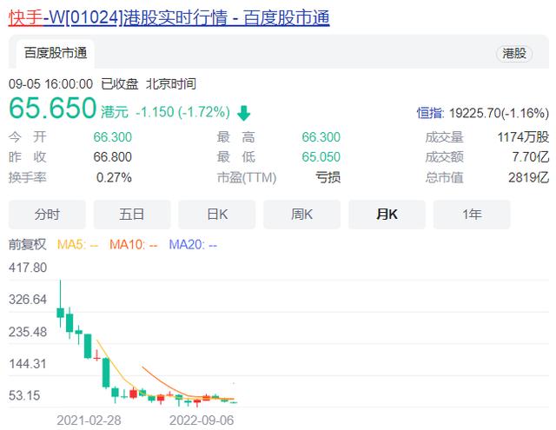The width and height of the screenshot is (556, 430).
Task: Click the MA5 indicator label
Action: pyautogui.click(x=77, y=245)
